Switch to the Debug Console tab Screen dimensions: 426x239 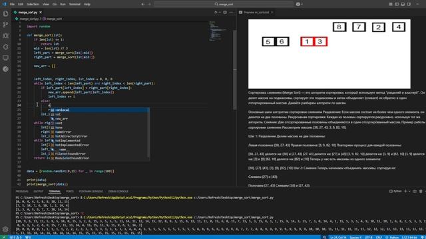pos(118,191)
